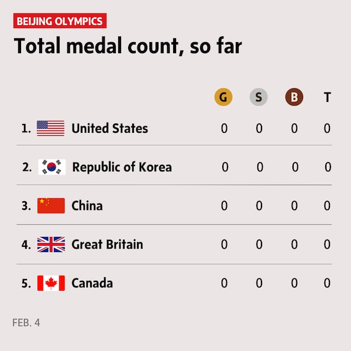Viewport: 351px width, 351px height.
Task: Click China's bronze medal count
Action: coord(294,205)
